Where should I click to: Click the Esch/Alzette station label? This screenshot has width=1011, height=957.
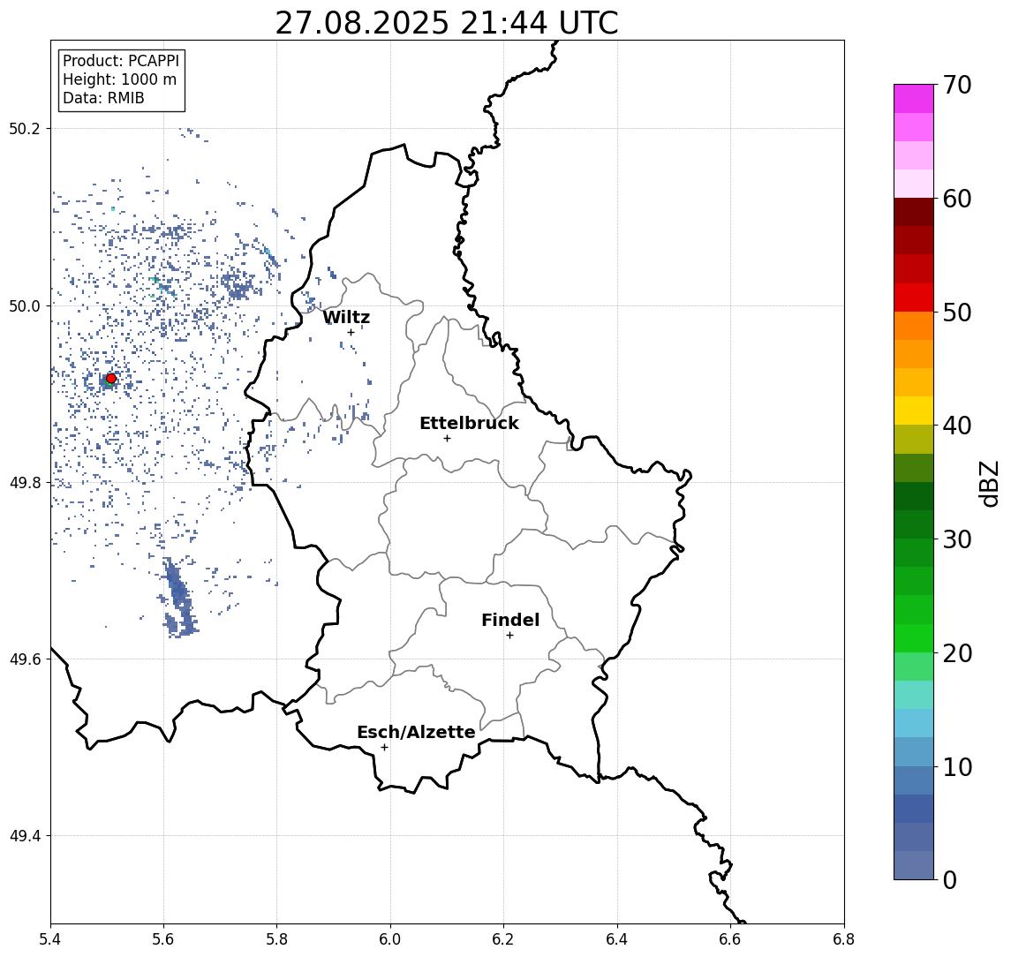click(416, 732)
